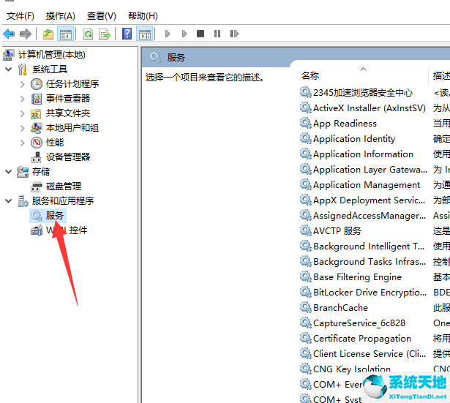The height and width of the screenshot is (403, 450).
Task: Expand the 任务计划程序 node
Action: click(23, 84)
